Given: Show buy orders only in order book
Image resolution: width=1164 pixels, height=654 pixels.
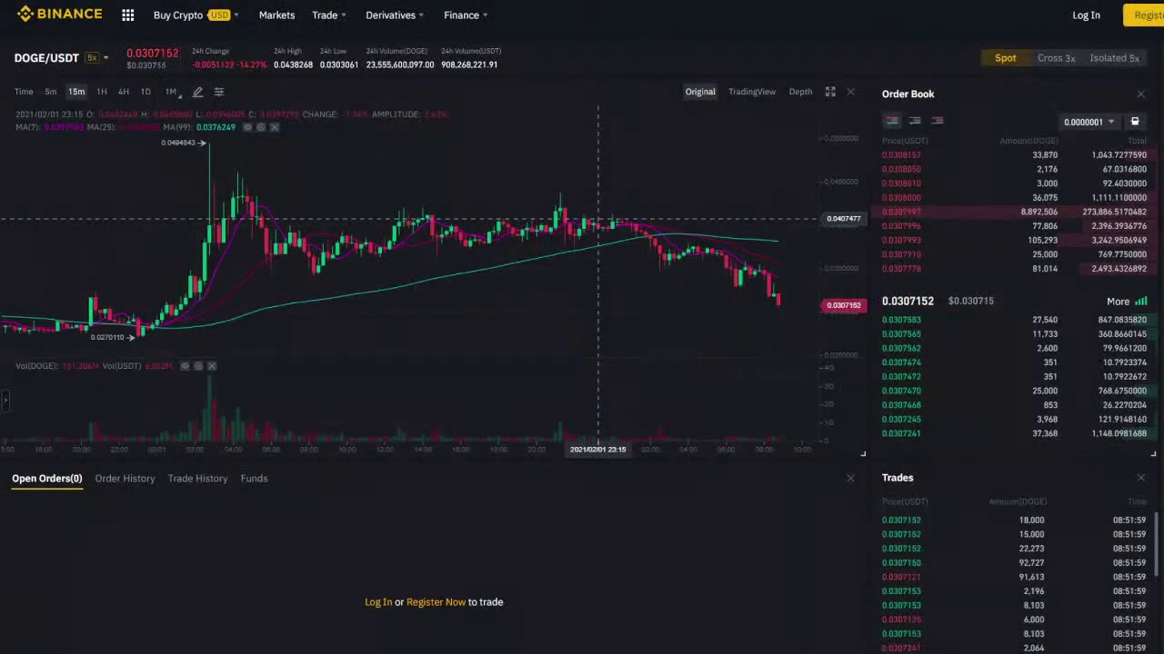Looking at the screenshot, I should point(915,121).
